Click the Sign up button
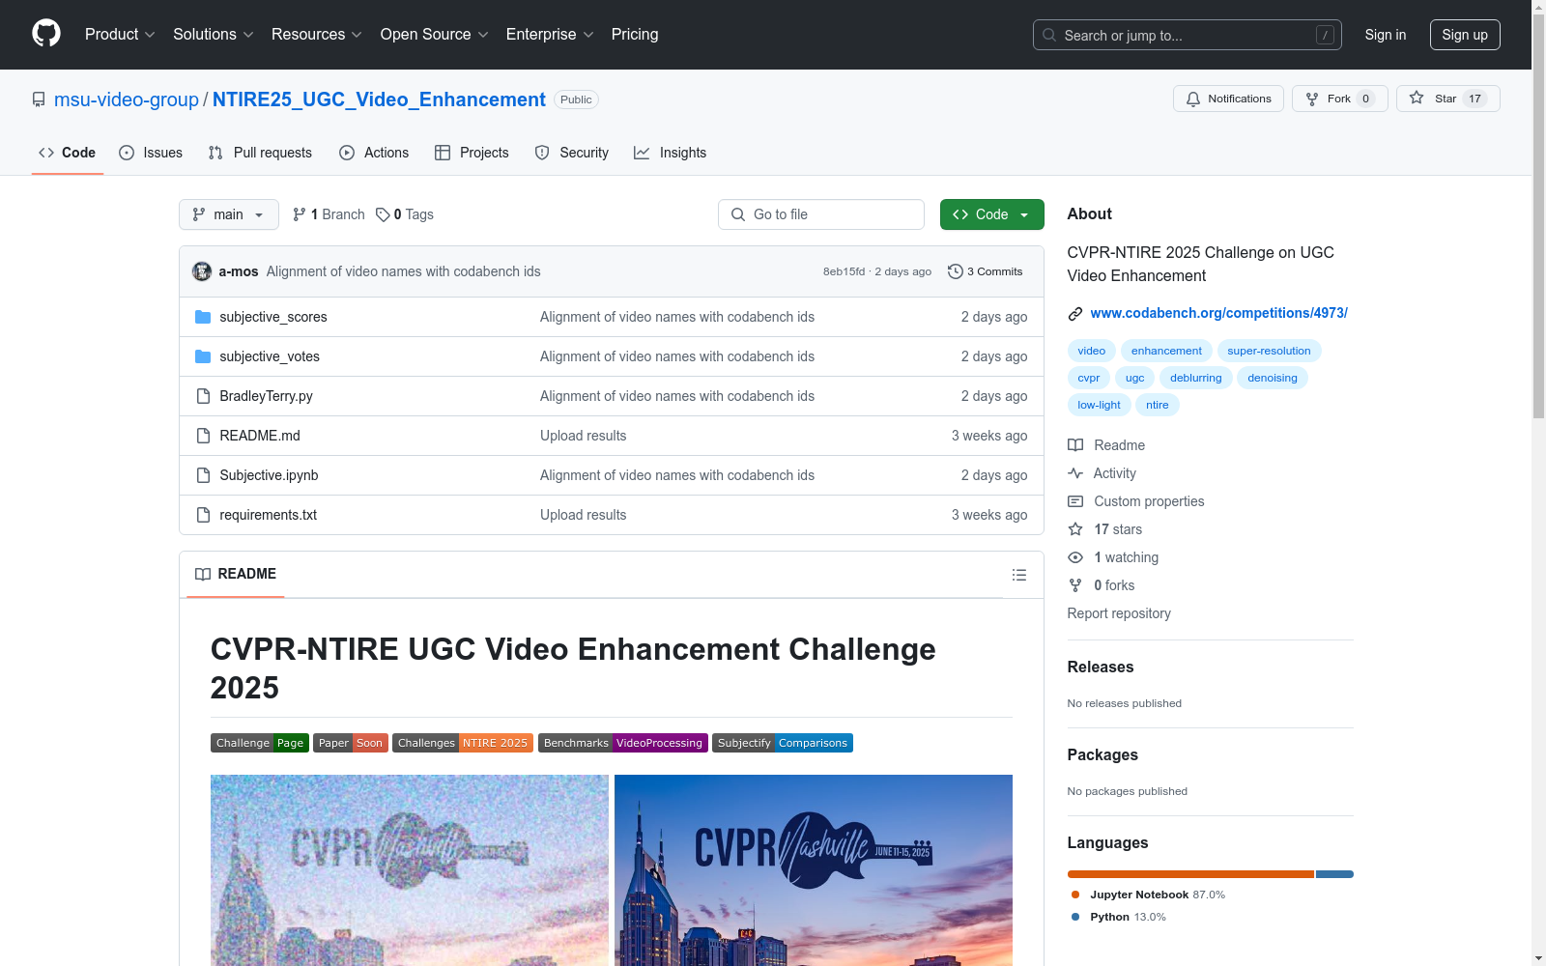 click(1465, 35)
